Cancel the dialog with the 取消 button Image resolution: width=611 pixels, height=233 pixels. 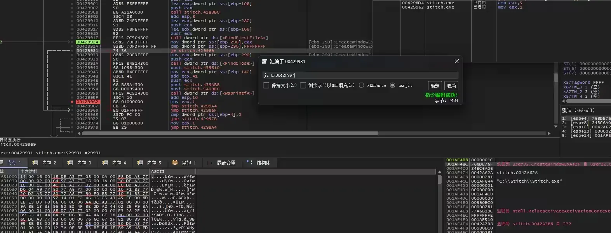pyautogui.click(x=451, y=86)
